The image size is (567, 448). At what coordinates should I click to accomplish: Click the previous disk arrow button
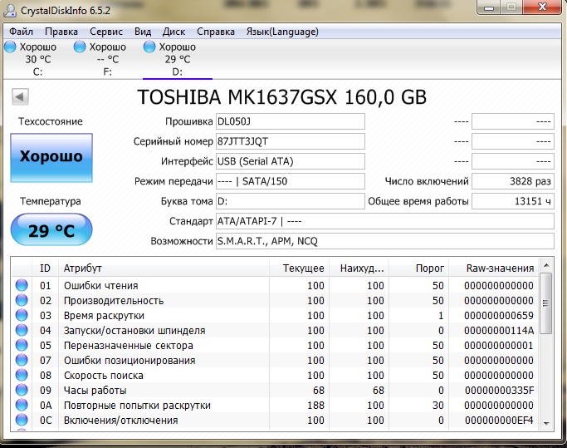coord(18,97)
